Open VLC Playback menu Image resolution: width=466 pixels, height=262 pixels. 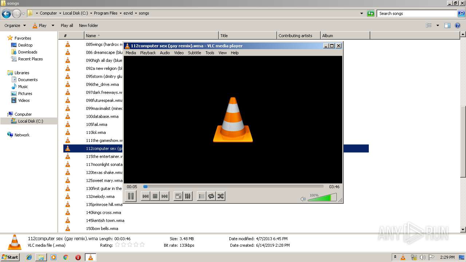148,53
